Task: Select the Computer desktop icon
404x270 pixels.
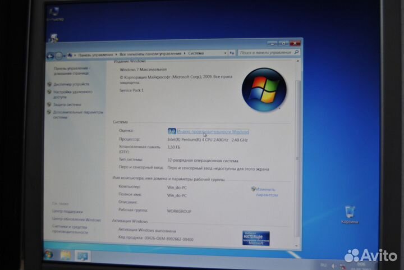Action: (55, 14)
